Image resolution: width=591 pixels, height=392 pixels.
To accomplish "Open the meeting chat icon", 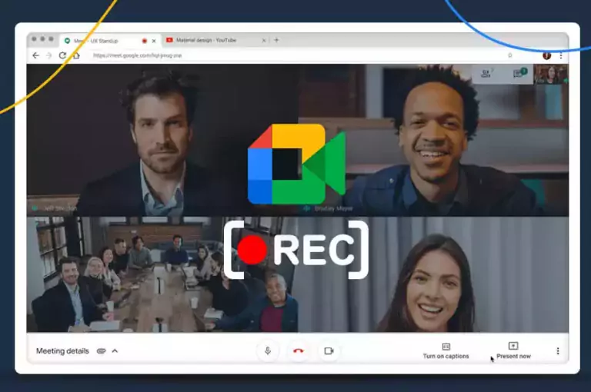I will (519, 73).
